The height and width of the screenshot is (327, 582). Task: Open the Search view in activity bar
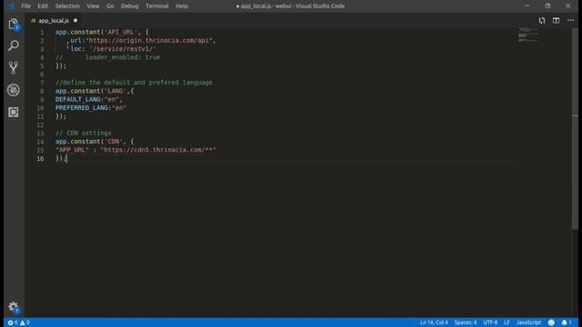14,45
